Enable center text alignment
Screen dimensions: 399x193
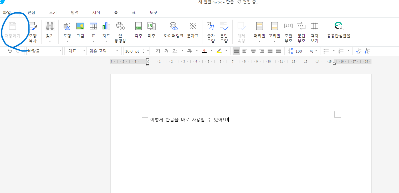point(253,51)
